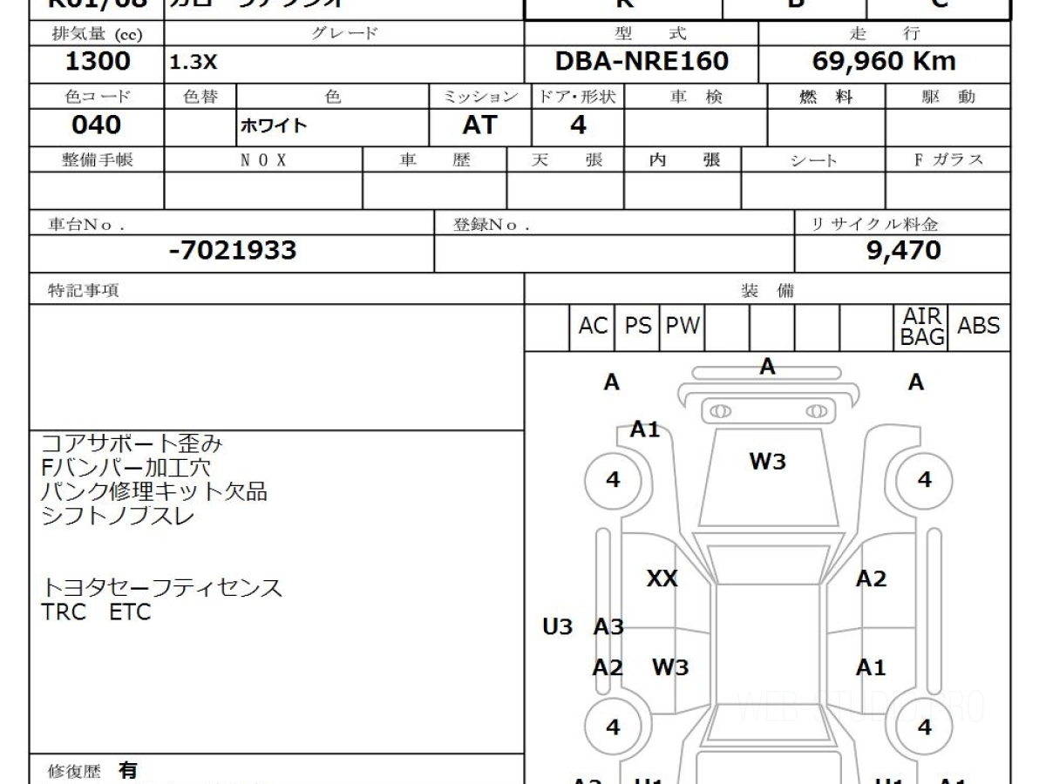Click the 天張 header
1046x784 pixels.
point(566,160)
